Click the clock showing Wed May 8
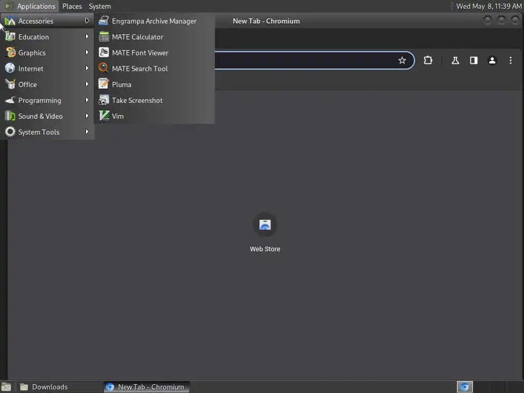Image resolution: width=524 pixels, height=393 pixels. click(x=489, y=6)
